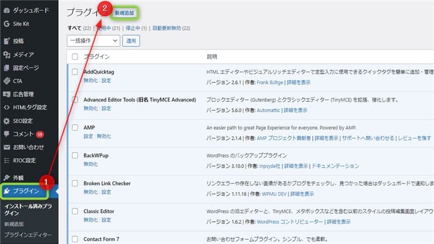Open the メディア menu item
Screen dimensions: 434x244
tap(23, 55)
